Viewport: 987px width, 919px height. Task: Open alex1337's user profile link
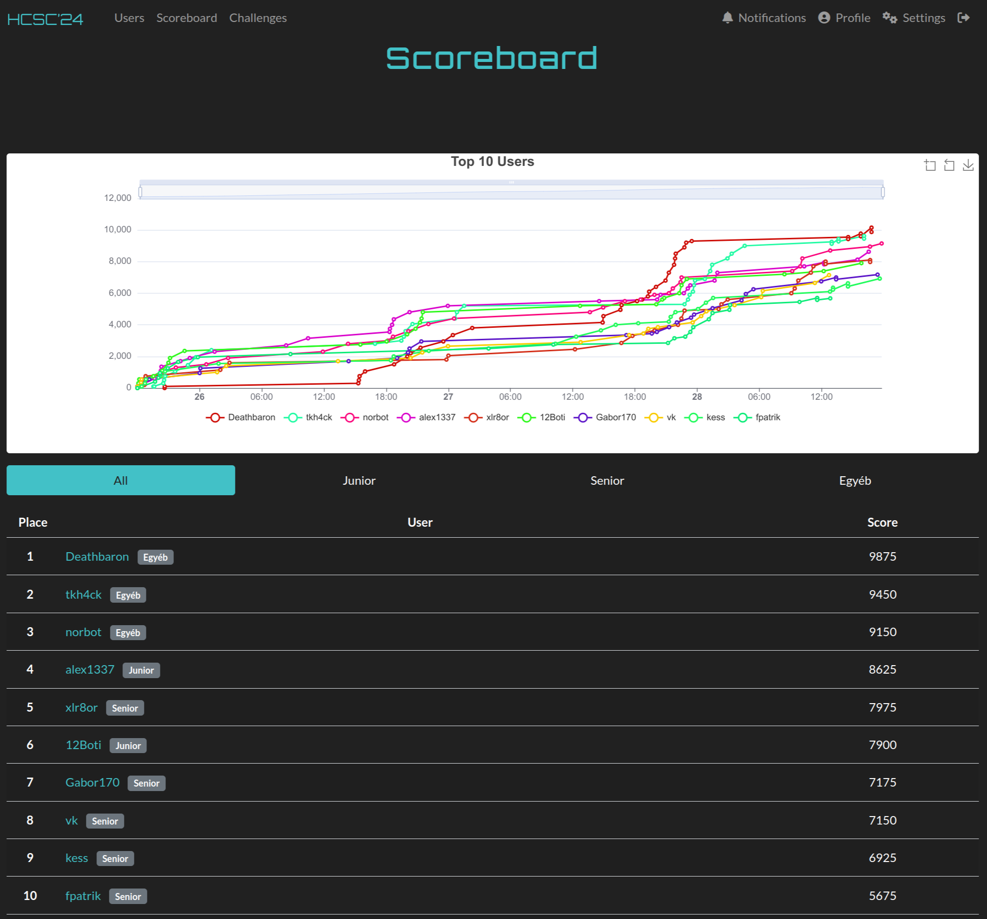click(x=90, y=670)
